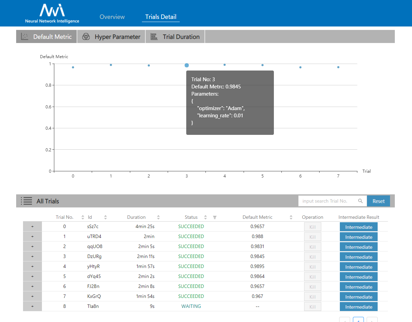
Task: Click the trial 4 data point in chart
Action: (225, 65)
